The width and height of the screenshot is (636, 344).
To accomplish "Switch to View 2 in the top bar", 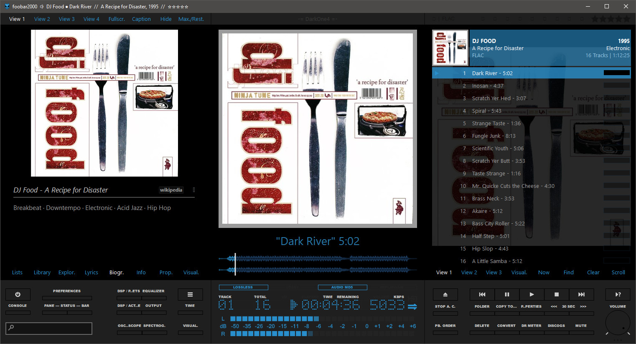I will click(42, 19).
